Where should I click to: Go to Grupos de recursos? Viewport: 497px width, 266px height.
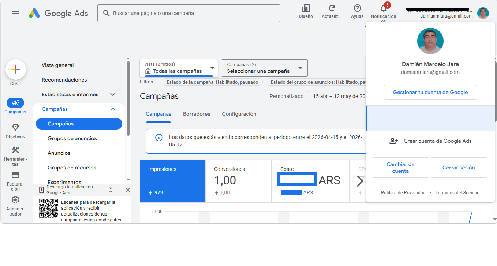72,168
